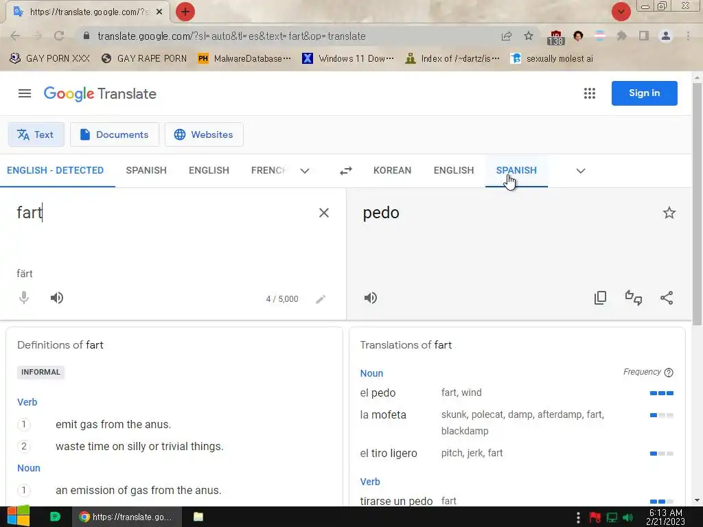Open Index of /~dartz/is bookmark

(452, 59)
